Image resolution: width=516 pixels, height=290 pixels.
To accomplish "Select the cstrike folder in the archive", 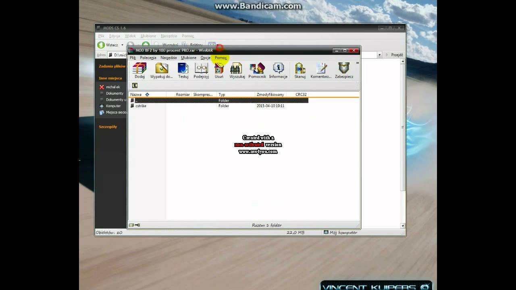I will 141,106.
